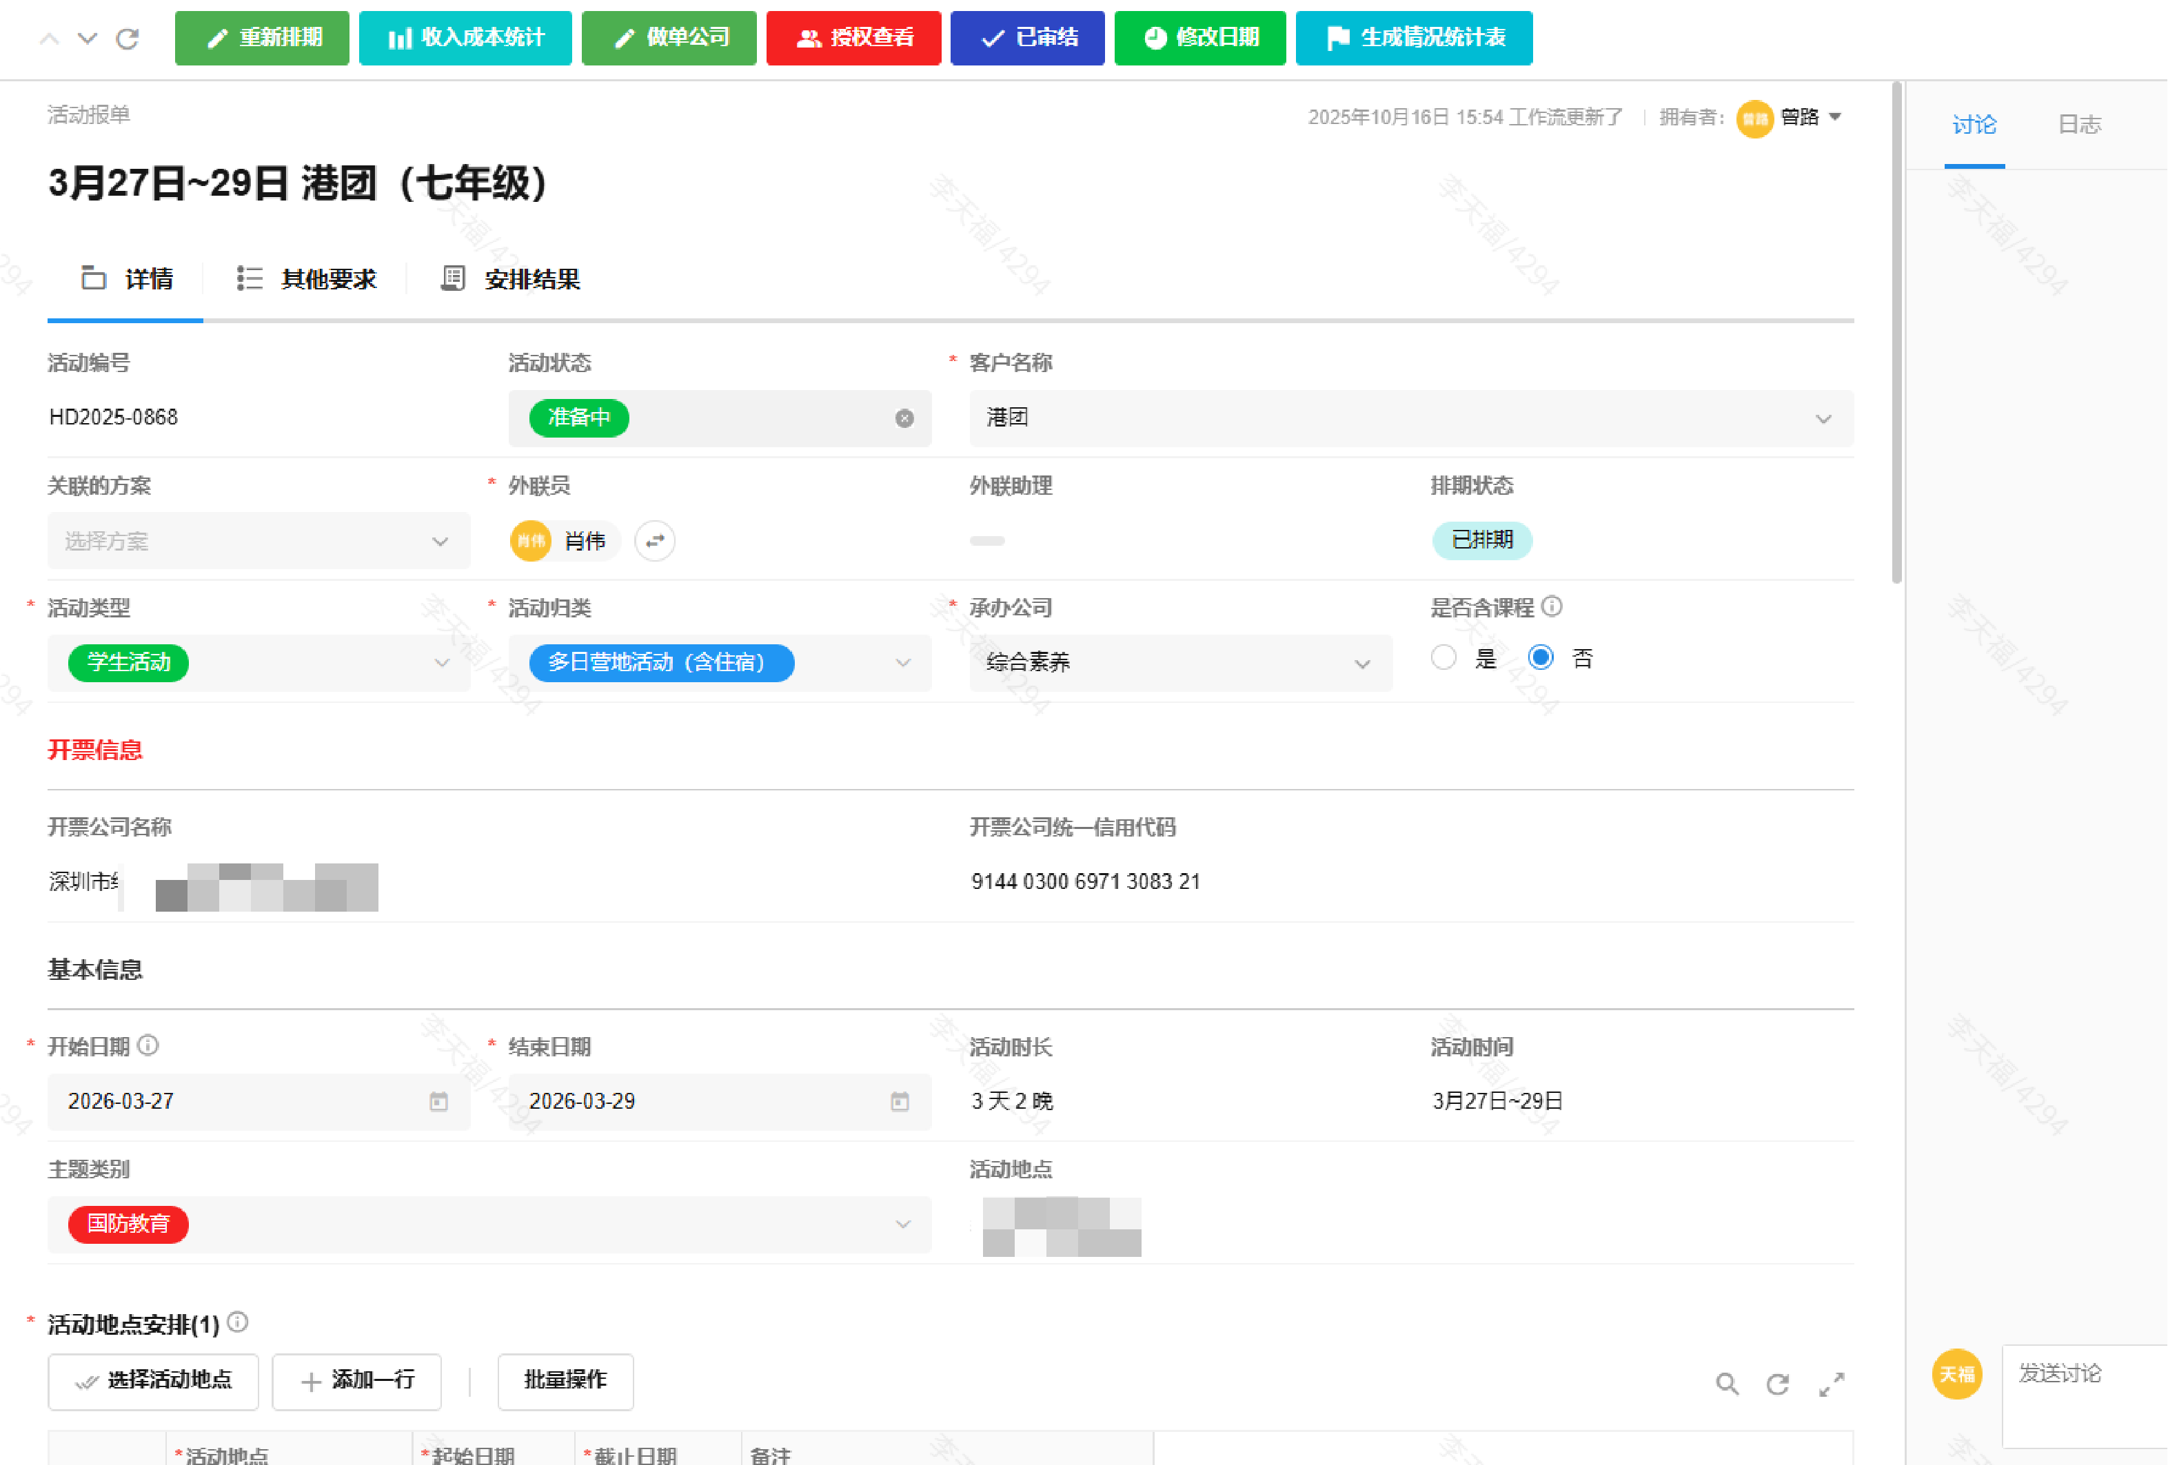
Task: Switch to the 其他要求 tab
Action: pyautogui.click(x=308, y=279)
